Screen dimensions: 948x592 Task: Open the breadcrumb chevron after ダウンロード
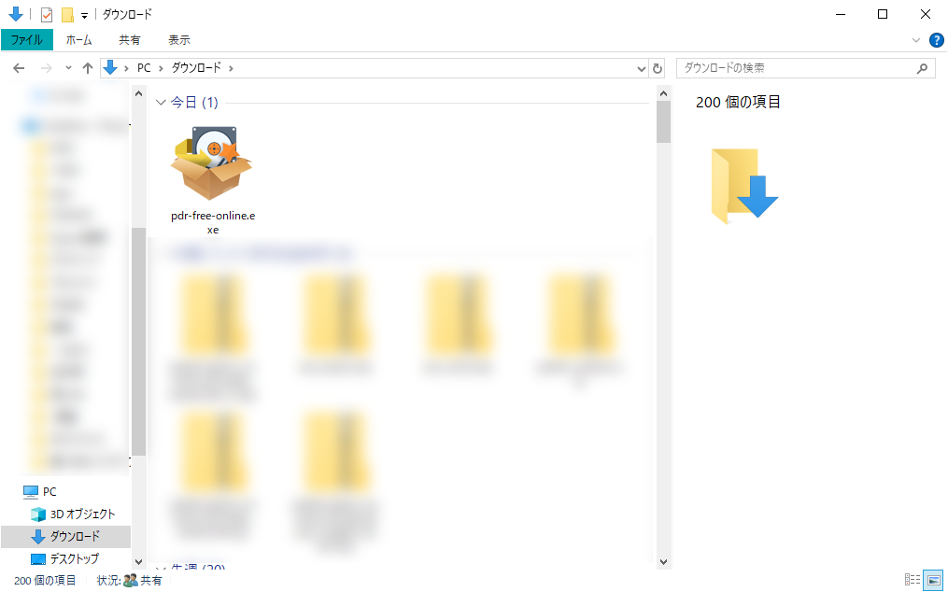[x=231, y=68]
